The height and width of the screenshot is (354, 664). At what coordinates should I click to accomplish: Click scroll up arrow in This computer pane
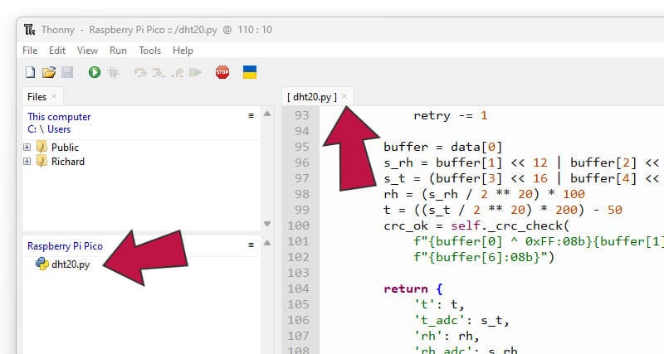pyautogui.click(x=267, y=114)
